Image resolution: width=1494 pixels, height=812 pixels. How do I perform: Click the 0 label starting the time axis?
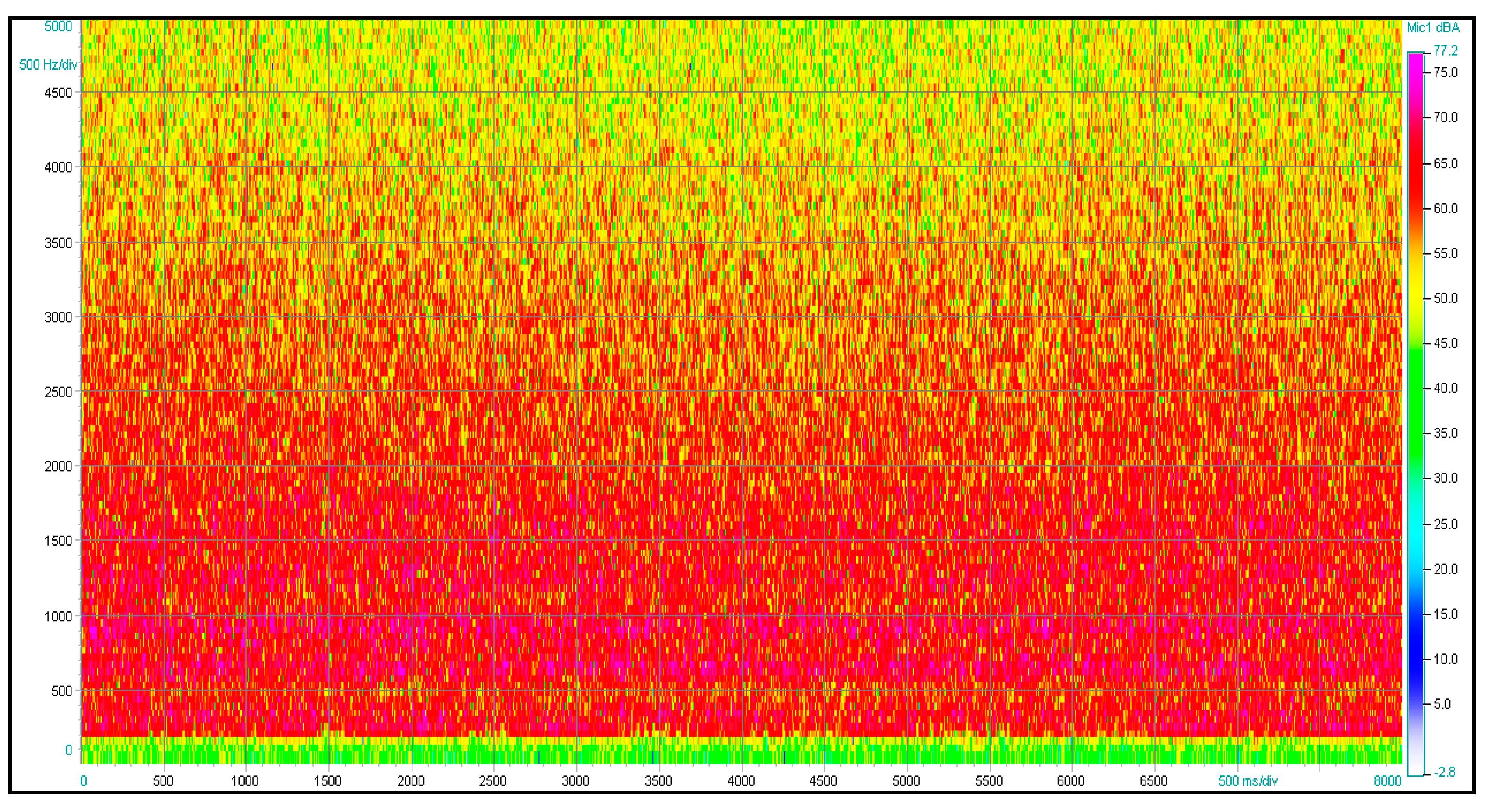[x=84, y=781]
